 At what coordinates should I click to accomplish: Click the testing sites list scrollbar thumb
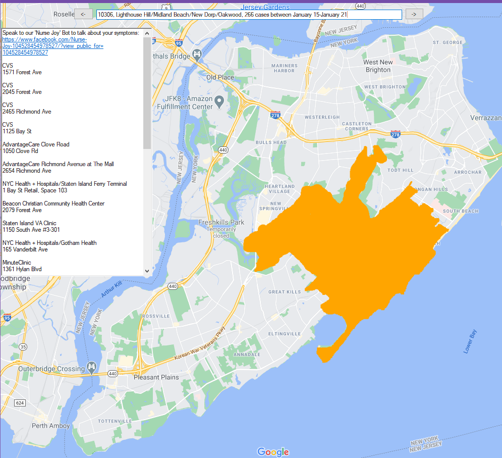coord(147,93)
